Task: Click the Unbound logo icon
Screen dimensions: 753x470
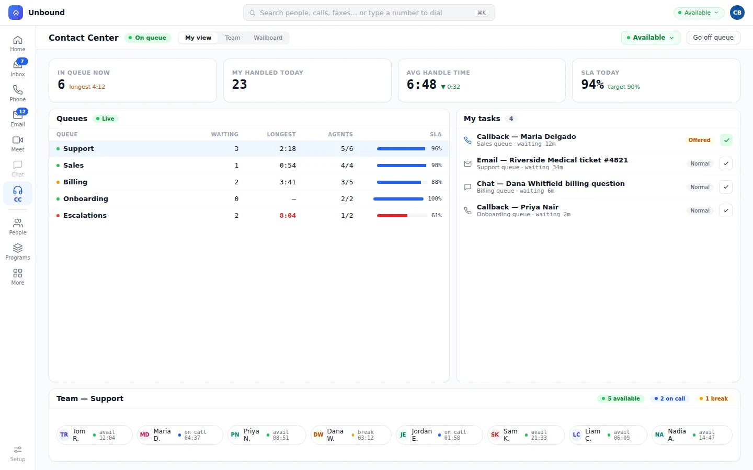Action: coord(16,13)
